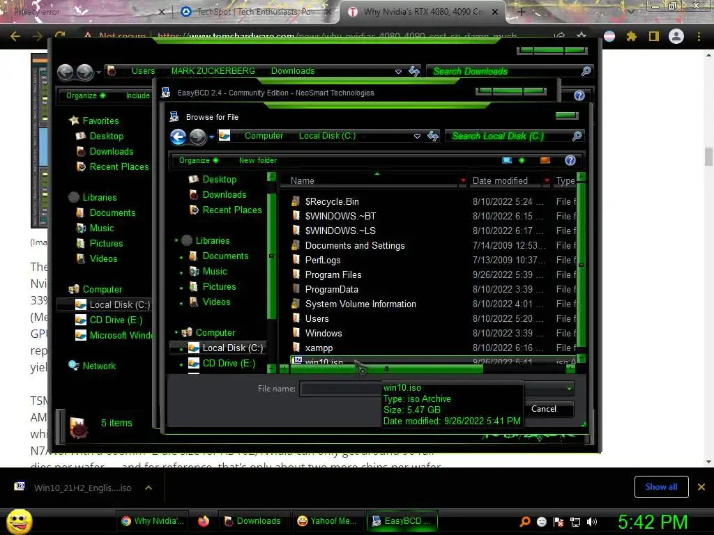Image resolution: width=714 pixels, height=535 pixels.
Task: Click Search Local Disk (C:) field
Action: [508, 136]
